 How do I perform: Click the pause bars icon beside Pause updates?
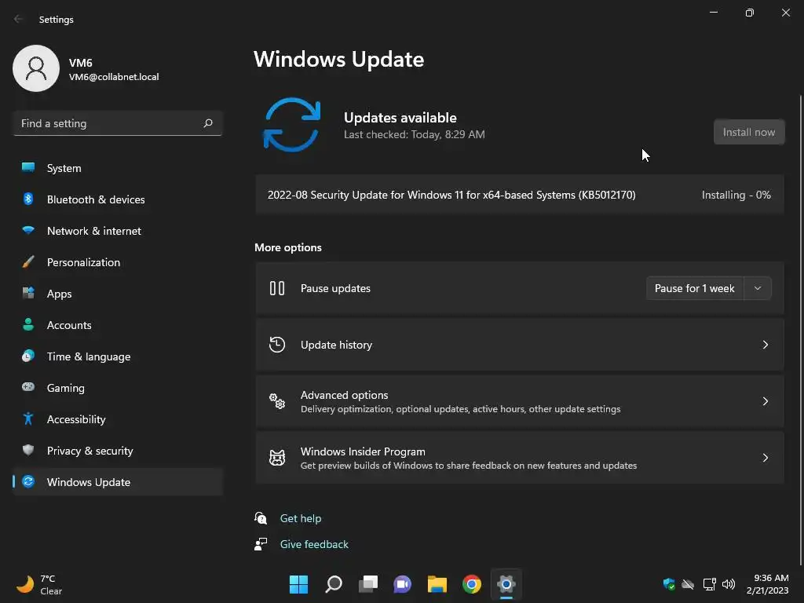point(277,288)
